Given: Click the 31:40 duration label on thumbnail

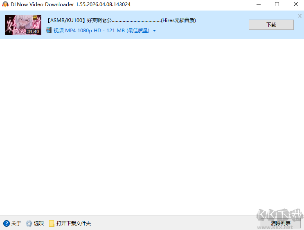Looking at the screenshot, I should [x=33, y=31].
